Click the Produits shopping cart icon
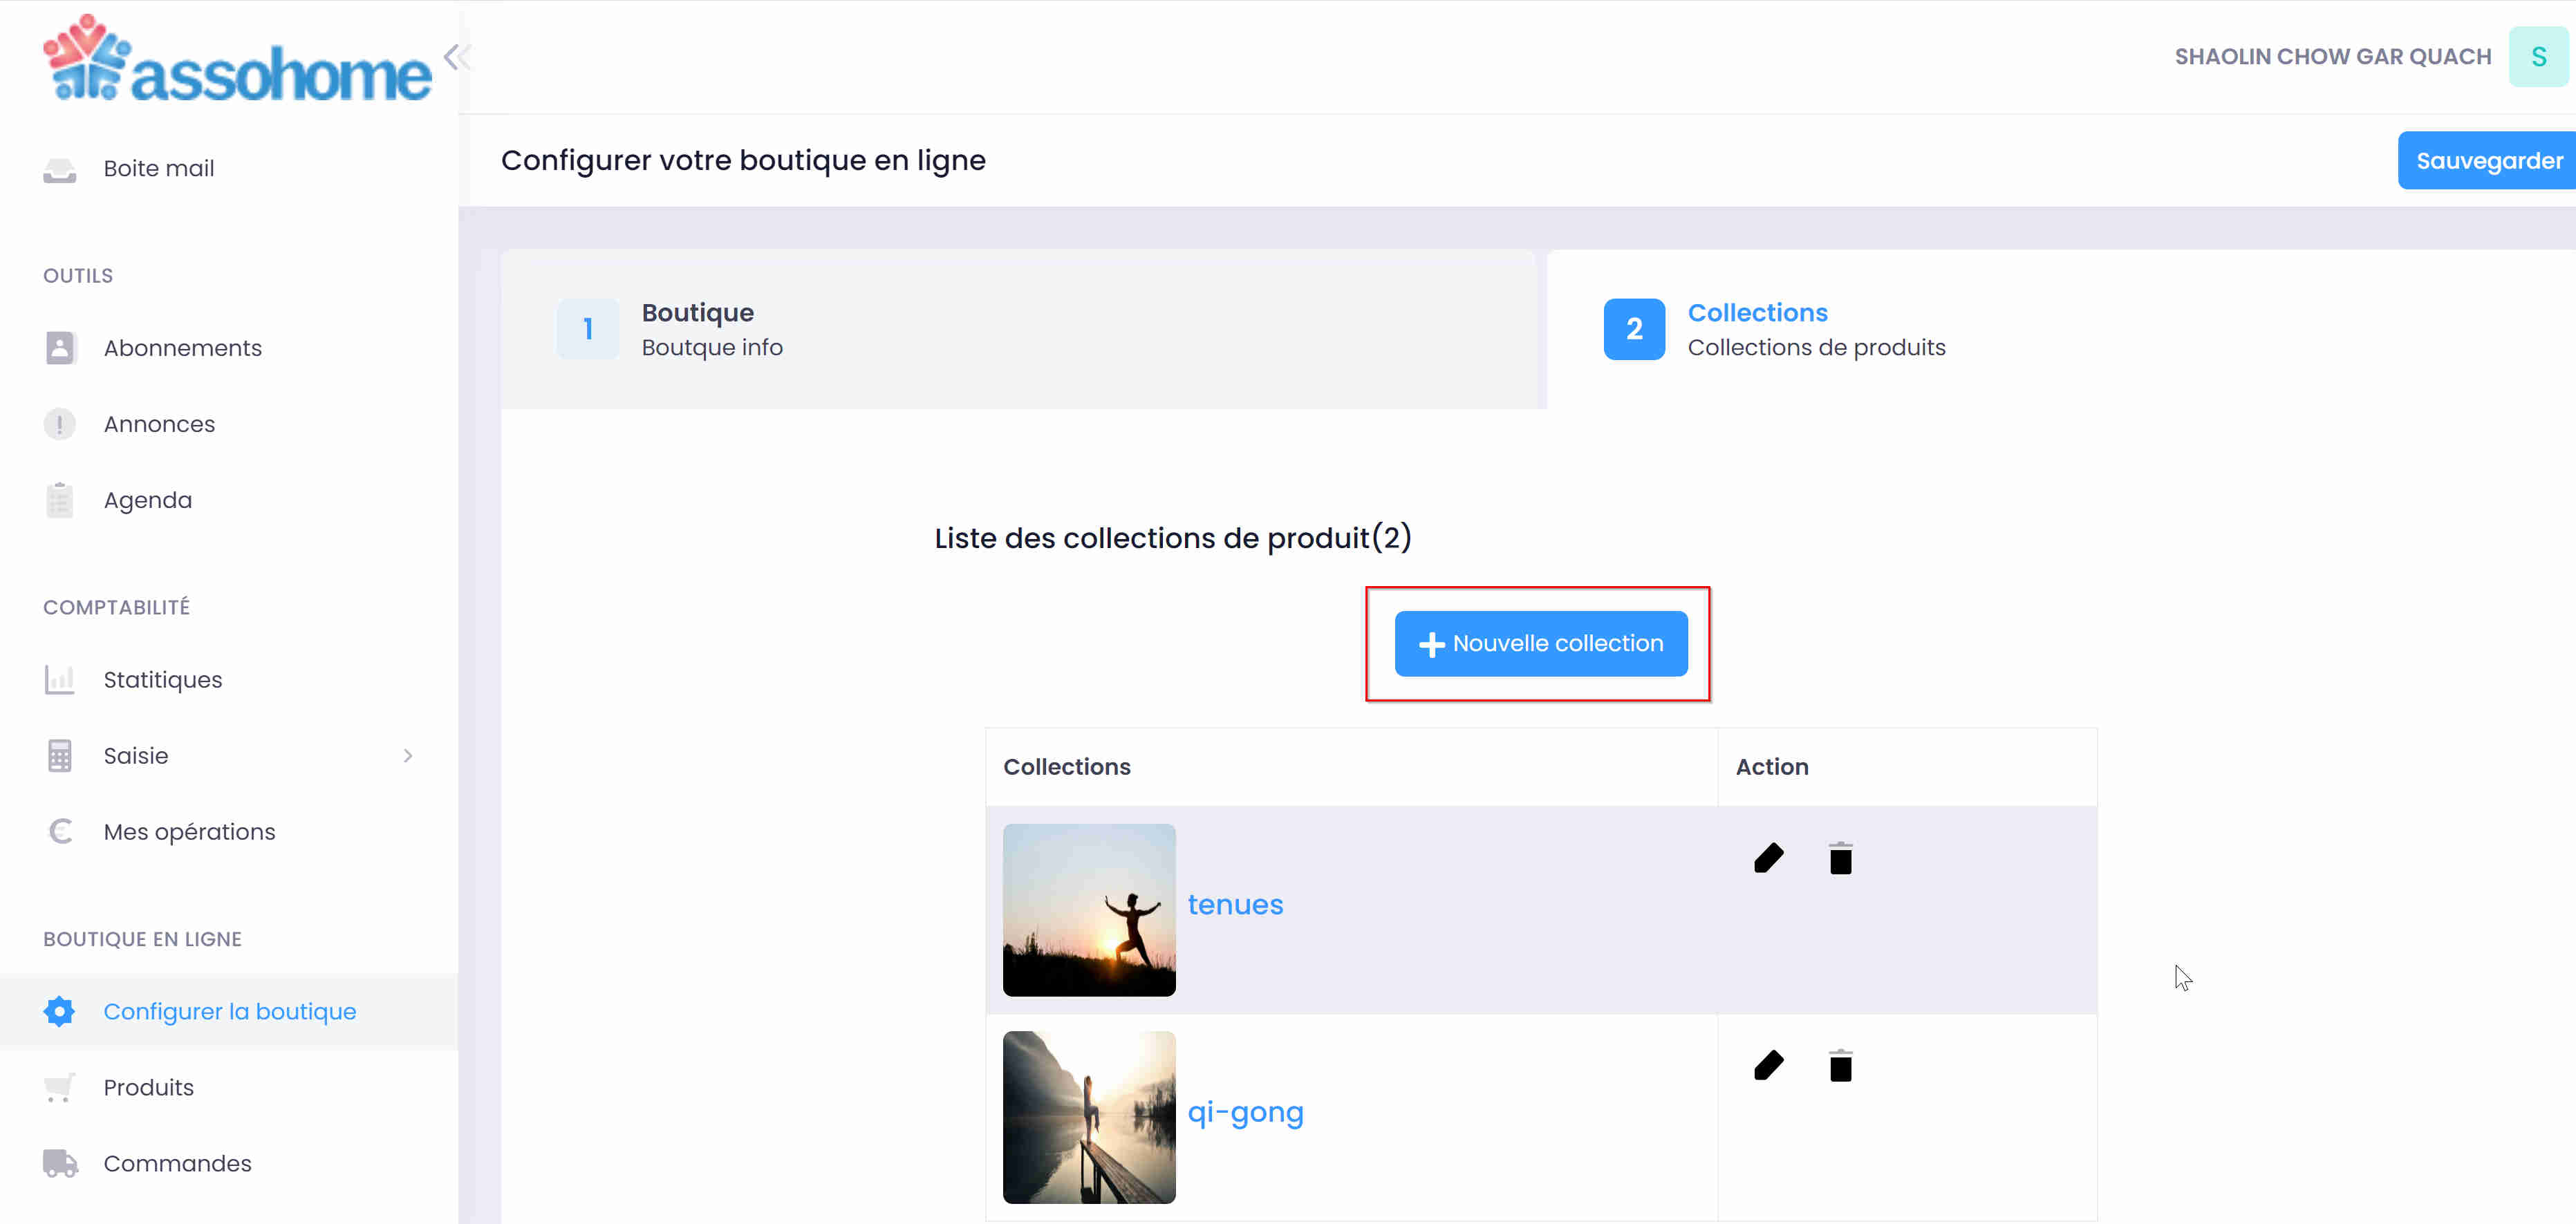 click(60, 1087)
